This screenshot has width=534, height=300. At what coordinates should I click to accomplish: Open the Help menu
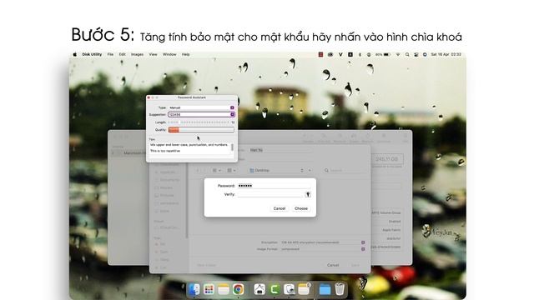coord(185,54)
